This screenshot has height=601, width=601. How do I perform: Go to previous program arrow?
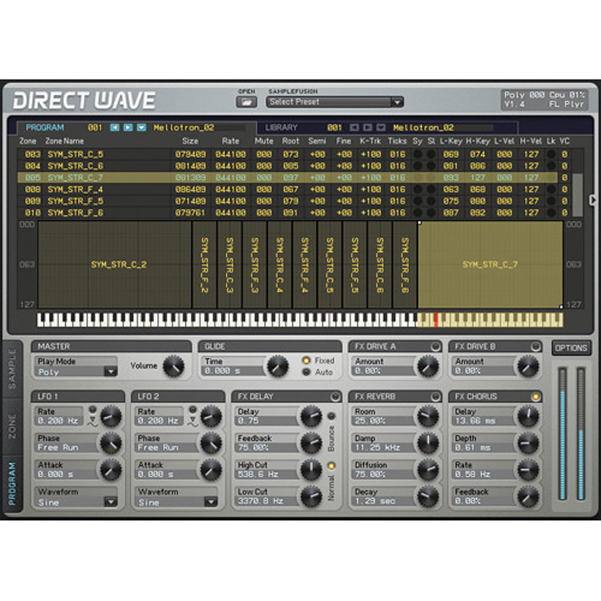tap(115, 128)
